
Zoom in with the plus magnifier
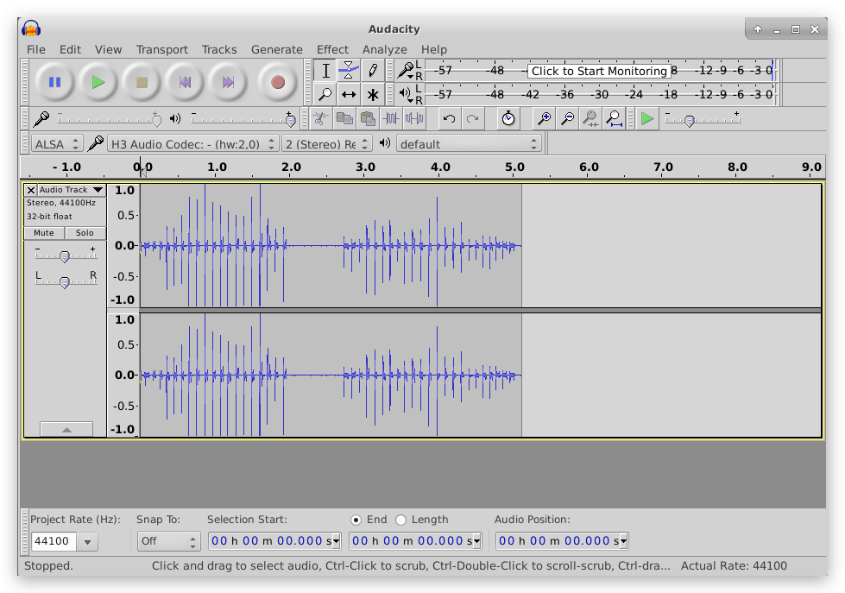click(544, 118)
